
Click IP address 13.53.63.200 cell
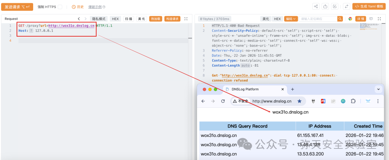point(310,154)
